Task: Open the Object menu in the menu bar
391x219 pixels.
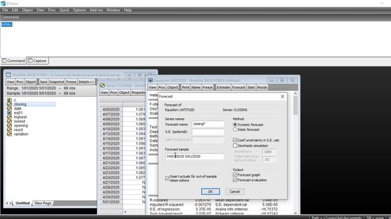Action: click(x=27, y=10)
